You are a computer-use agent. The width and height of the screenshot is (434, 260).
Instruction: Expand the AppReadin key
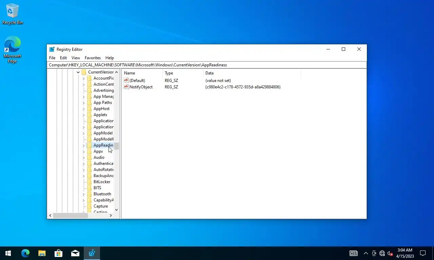(84, 145)
